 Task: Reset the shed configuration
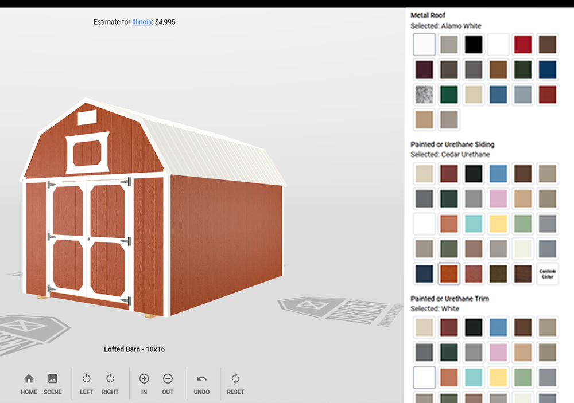(235, 384)
